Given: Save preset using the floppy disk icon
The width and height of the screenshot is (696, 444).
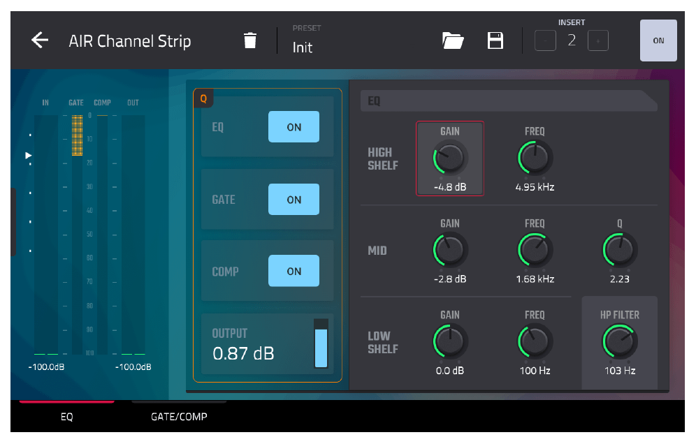Looking at the screenshot, I should click(x=495, y=40).
